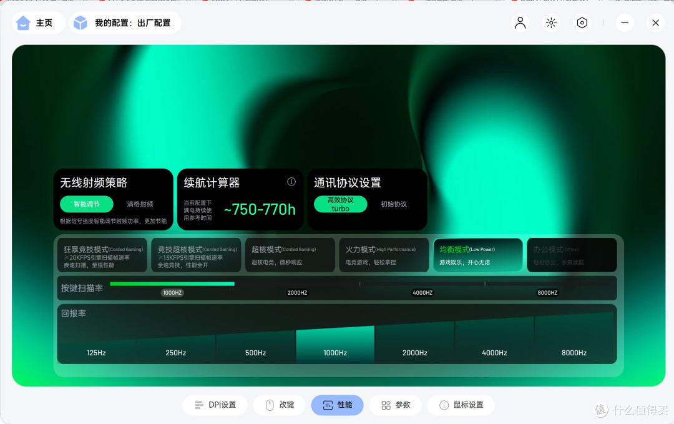The width and height of the screenshot is (674, 424).
Task: Minimize the window with dash button
Action: point(625,22)
